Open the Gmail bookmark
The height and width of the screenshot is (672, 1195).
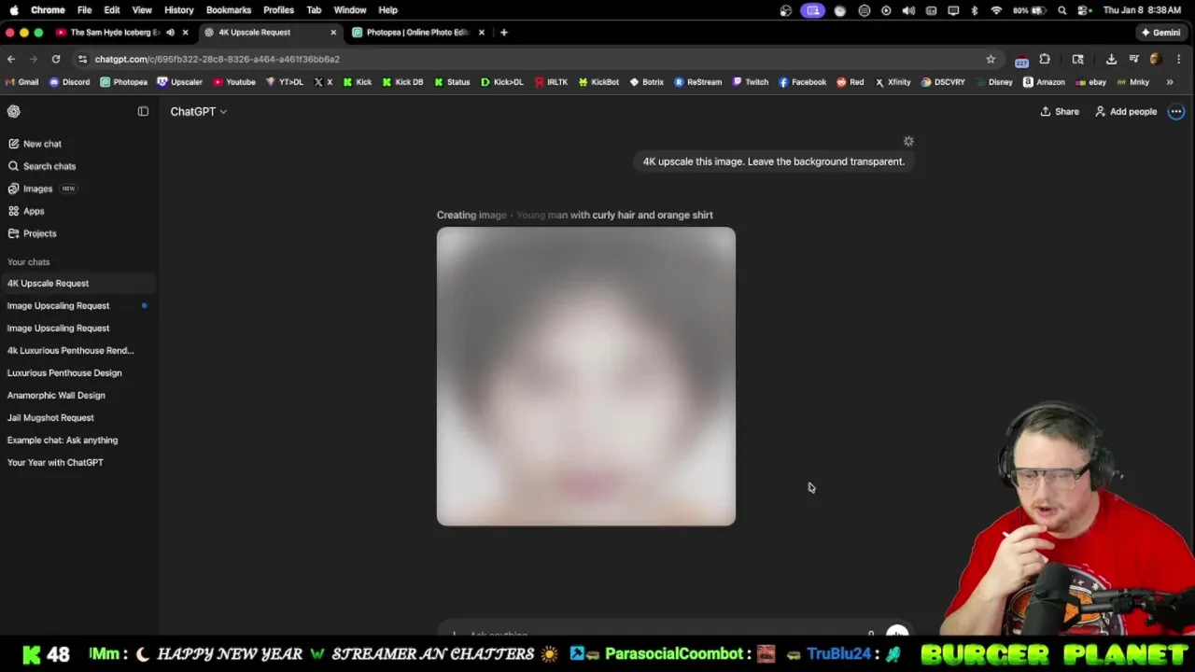pyautogui.click(x=22, y=82)
